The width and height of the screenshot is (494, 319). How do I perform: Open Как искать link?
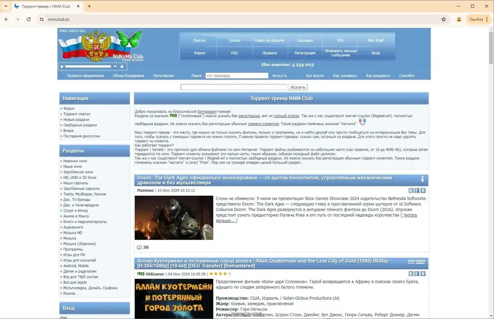pos(315,75)
